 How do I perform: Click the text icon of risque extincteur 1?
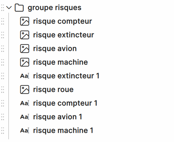[25, 76]
